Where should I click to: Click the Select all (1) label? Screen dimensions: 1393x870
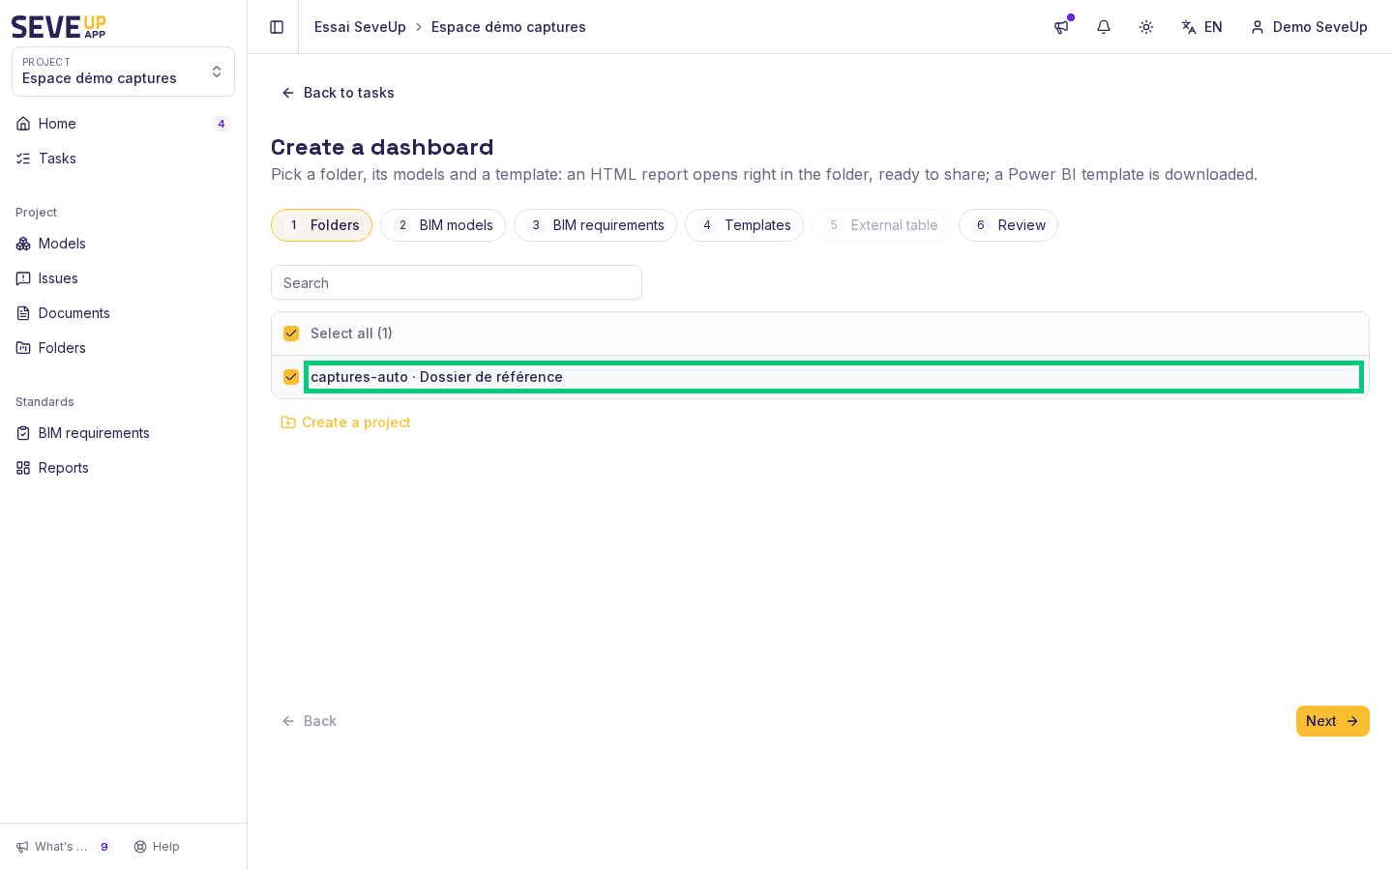pos(351,333)
